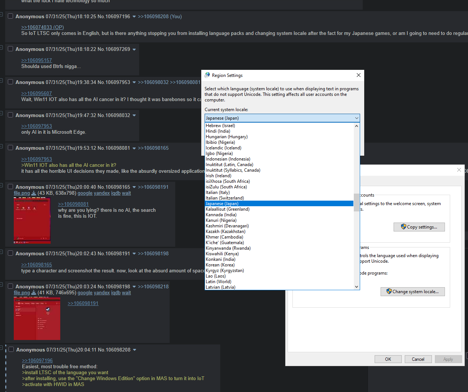Screen dimensions: 468x392
Task: Click the Region Settings globe title icon
Action: click(x=207, y=75)
